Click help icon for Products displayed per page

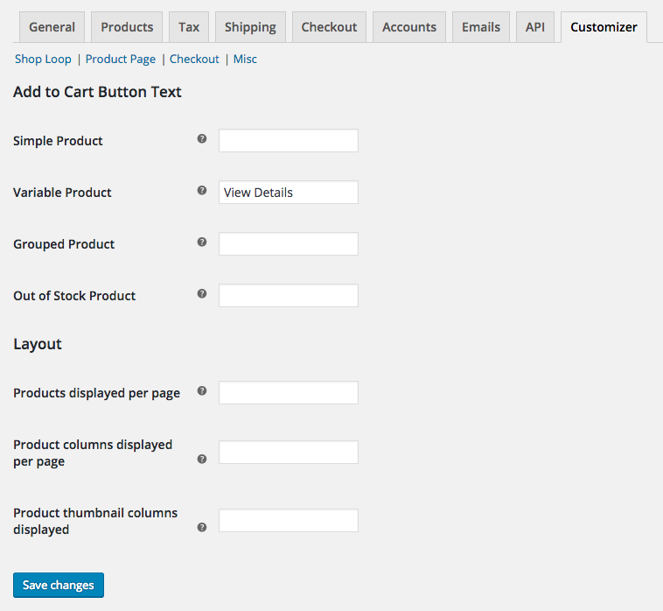click(x=202, y=391)
